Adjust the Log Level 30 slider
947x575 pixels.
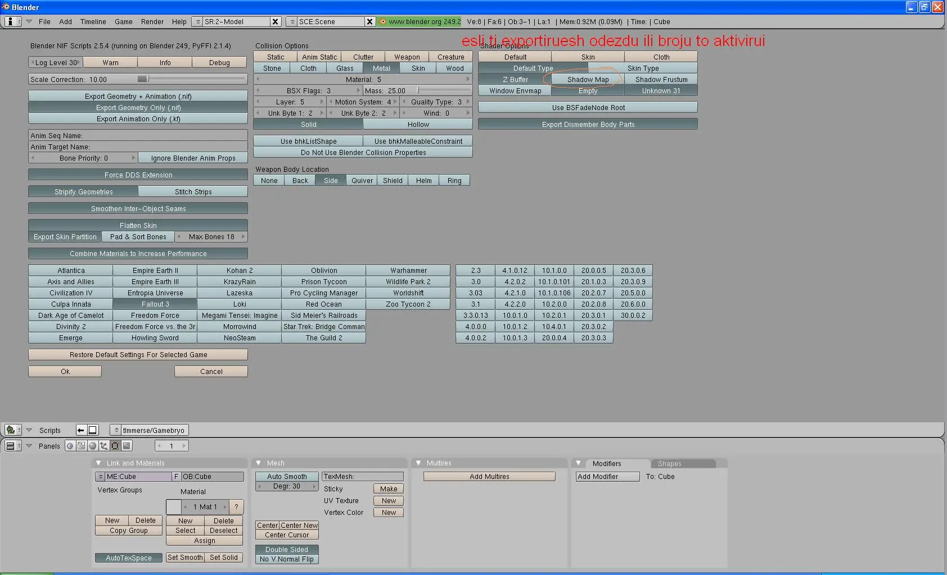[x=56, y=62]
